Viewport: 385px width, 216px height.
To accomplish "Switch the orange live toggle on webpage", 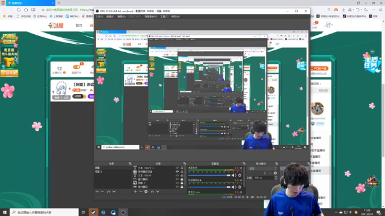I will (x=76, y=67).
